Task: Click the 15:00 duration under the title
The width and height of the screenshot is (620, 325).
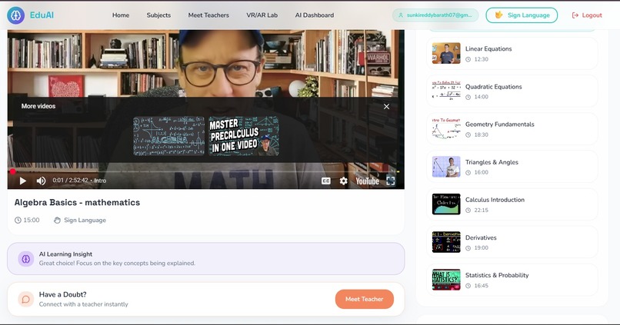Action: (32, 221)
